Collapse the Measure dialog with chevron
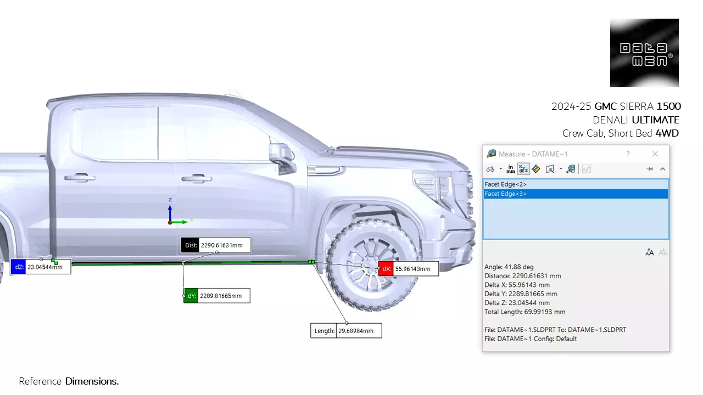The height and width of the screenshot is (395, 703). [662, 169]
